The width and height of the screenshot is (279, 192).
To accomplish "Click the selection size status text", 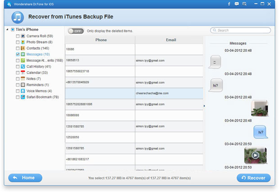I will coord(139,178).
